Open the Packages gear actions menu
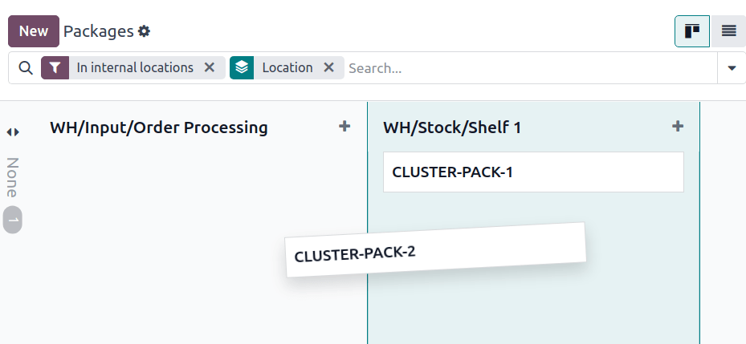The image size is (746, 344). pyautogui.click(x=145, y=31)
